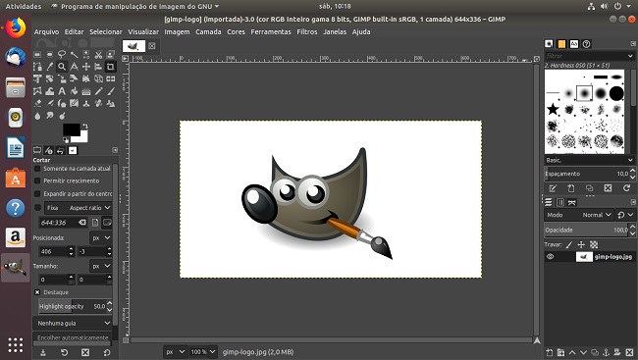
Task: Select the Paintbrush tool
Action: pos(111,91)
